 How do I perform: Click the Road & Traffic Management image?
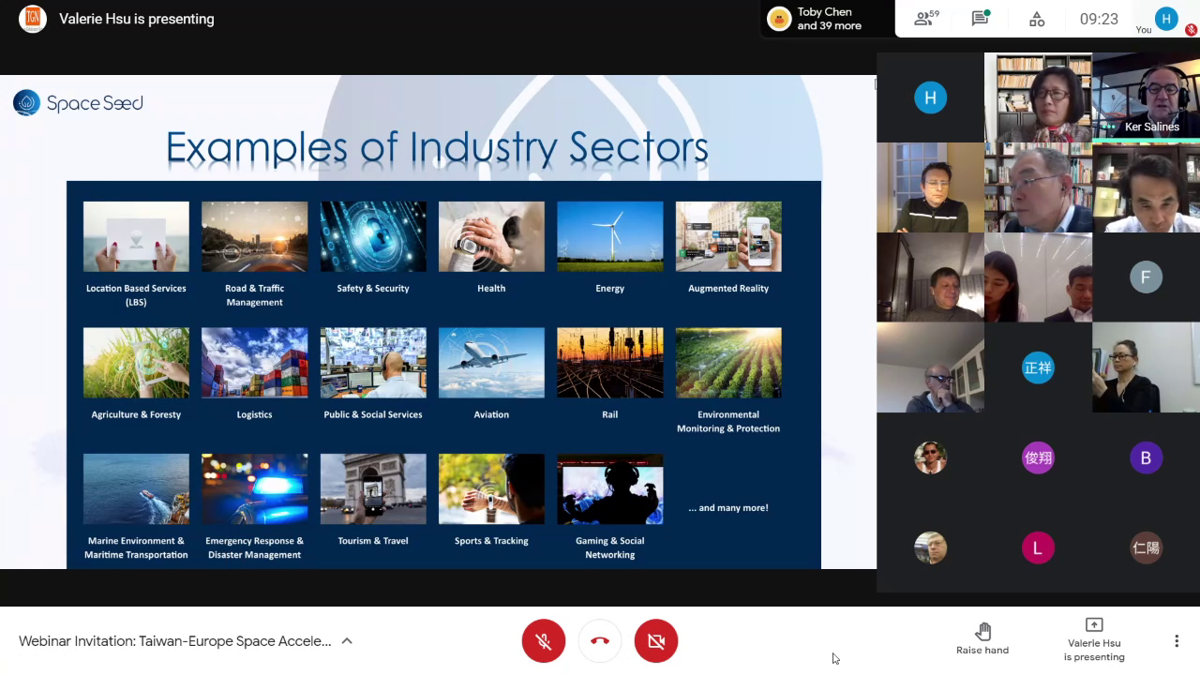click(254, 236)
